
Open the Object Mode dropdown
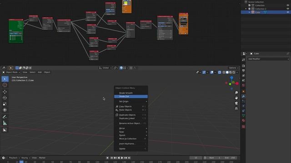pos(11,72)
